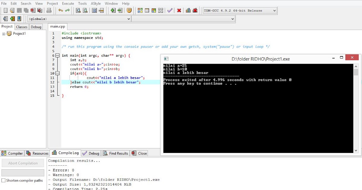Viewport: 362px width, 190px height.
Task: Click the compilation progress bar
Action: (23, 173)
